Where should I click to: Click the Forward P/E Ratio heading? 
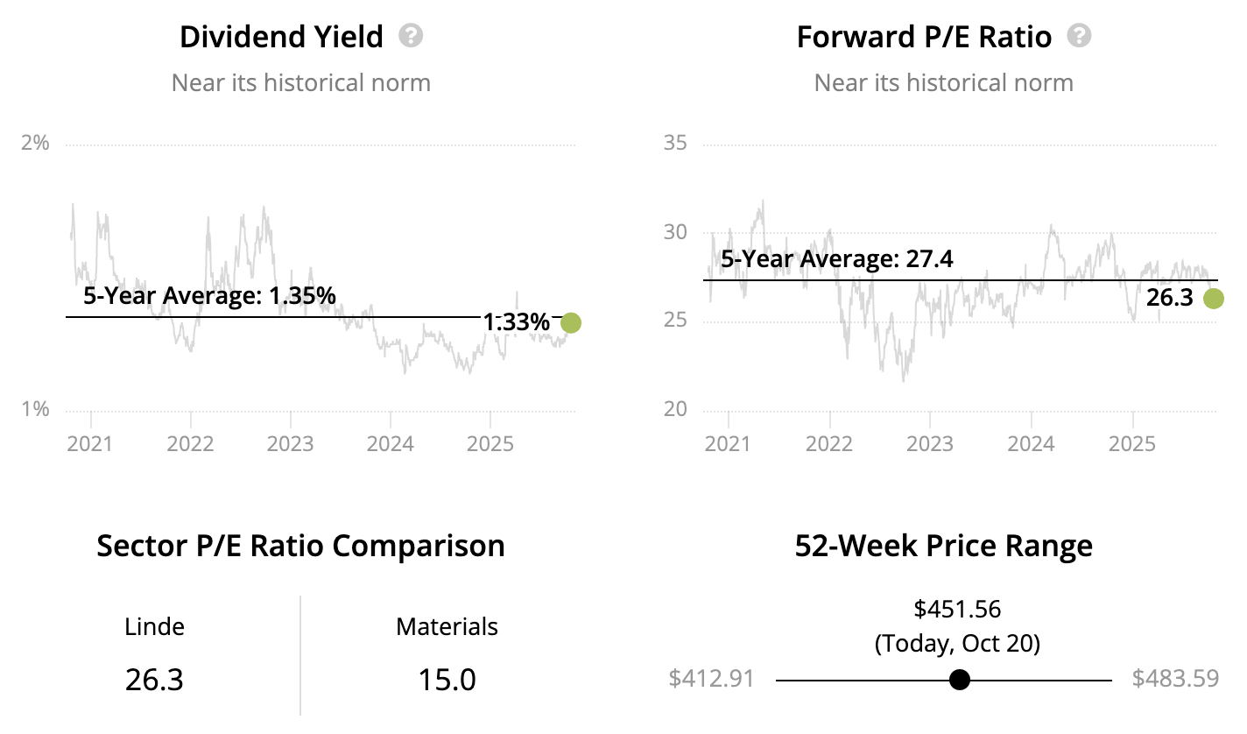point(924,37)
